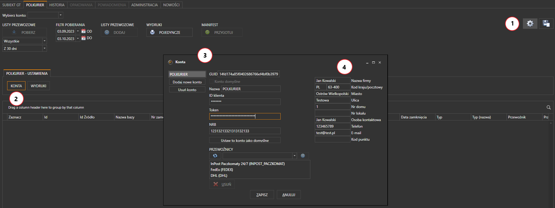
Task: Expand the Wybierz konto dropdown
Action: (x=61, y=15)
